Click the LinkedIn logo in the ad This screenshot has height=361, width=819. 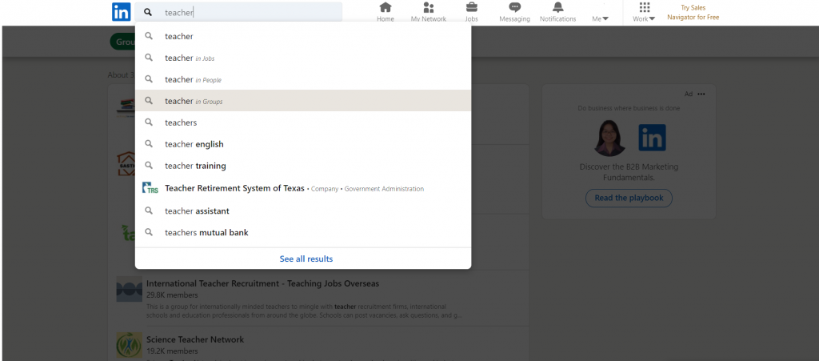(652, 138)
